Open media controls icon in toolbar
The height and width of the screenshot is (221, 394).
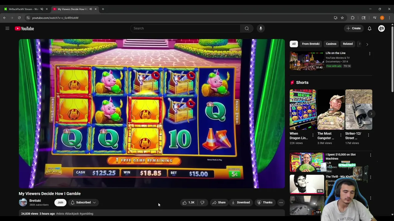[x=375, y=18]
